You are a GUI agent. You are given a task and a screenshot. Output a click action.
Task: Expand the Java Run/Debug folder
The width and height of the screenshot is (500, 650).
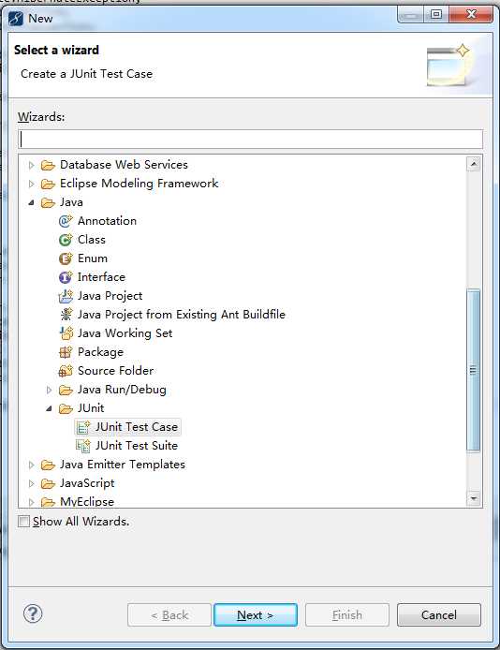[49, 390]
